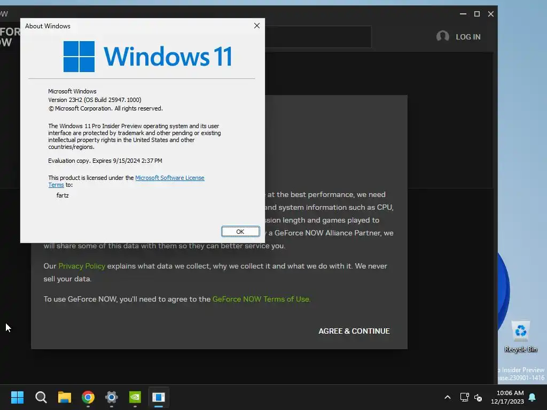This screenshot has height=410, width=547.
Task: Maximize the GeForce NOW window
Action: [x=477, y=14]
